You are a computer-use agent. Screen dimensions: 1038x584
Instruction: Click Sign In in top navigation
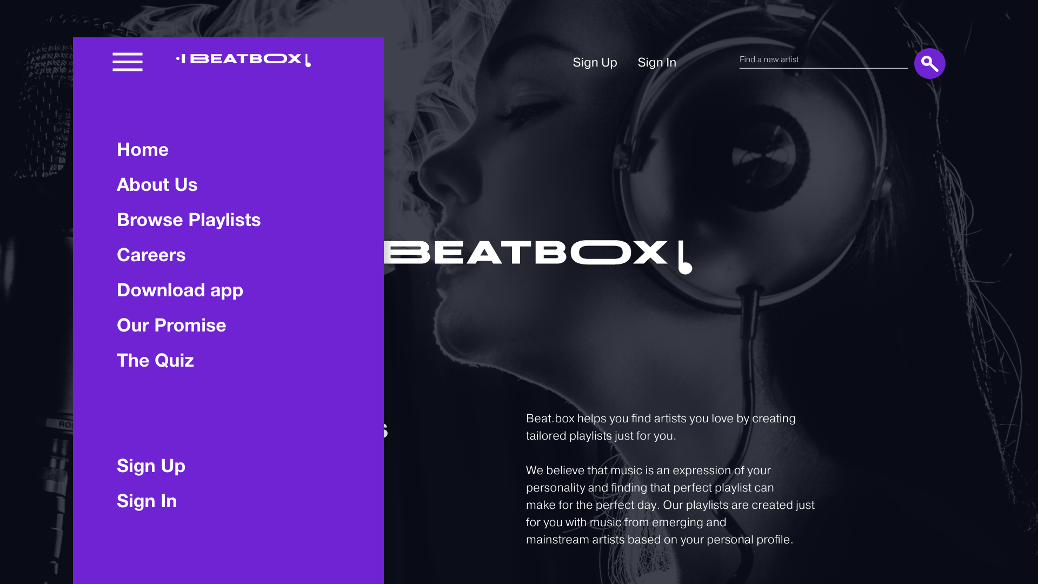[657, 63]
